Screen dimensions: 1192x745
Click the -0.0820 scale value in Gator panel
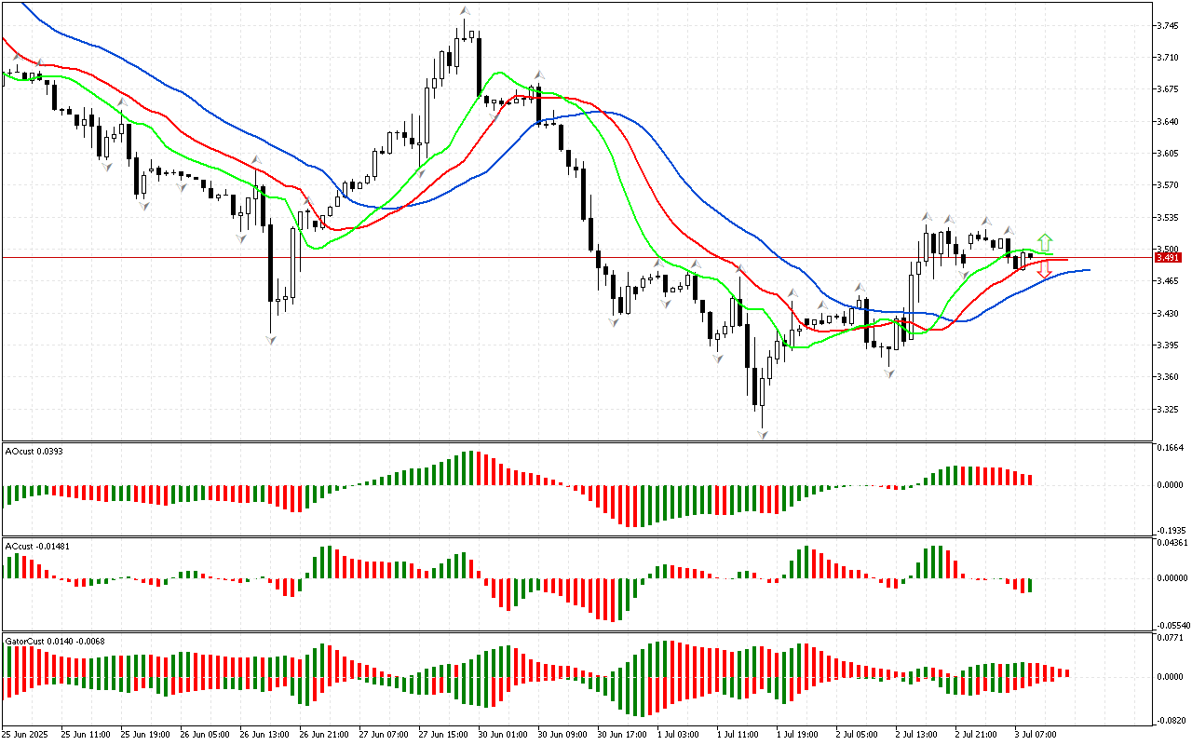1170,721
